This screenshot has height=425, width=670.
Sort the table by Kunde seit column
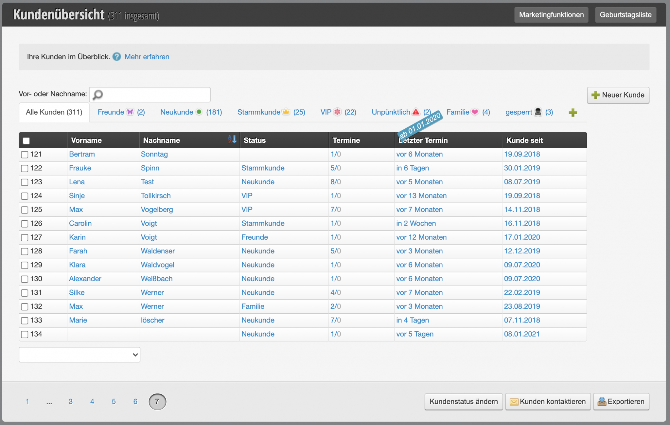click(524, 140)
